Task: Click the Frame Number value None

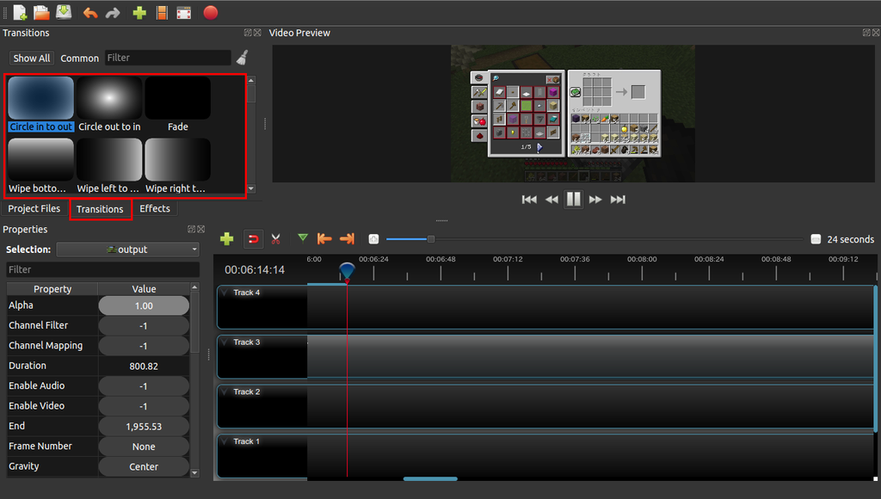Action: 144,447
